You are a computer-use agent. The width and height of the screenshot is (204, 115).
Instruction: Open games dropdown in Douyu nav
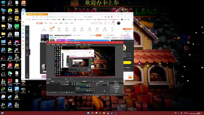coord(67,23)
